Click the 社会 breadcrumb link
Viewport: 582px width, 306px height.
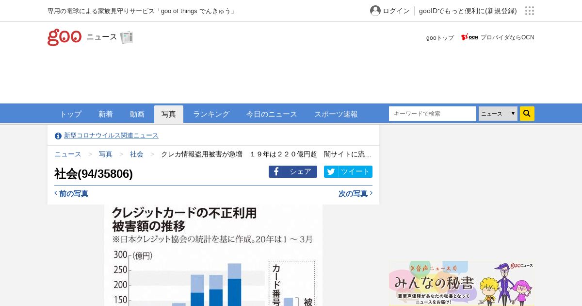tap(137, 154)
